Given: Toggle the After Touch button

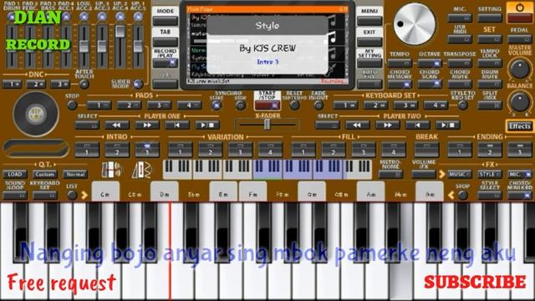Looking at the screenshot, I should coord(84,84).
